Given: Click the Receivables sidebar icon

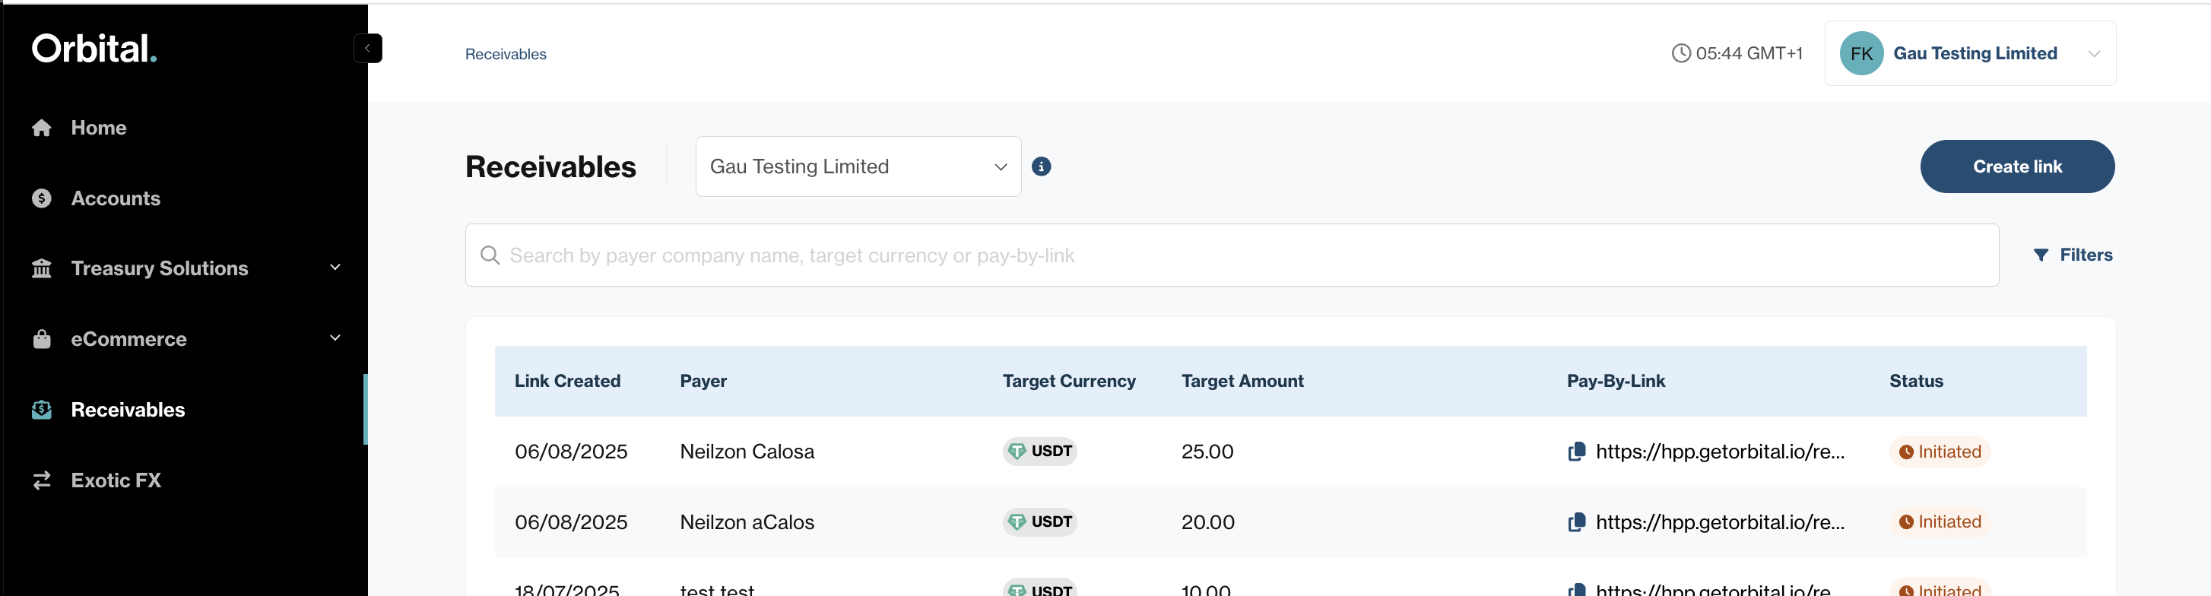Looking at the screenshot, I should tap(41, 410).
